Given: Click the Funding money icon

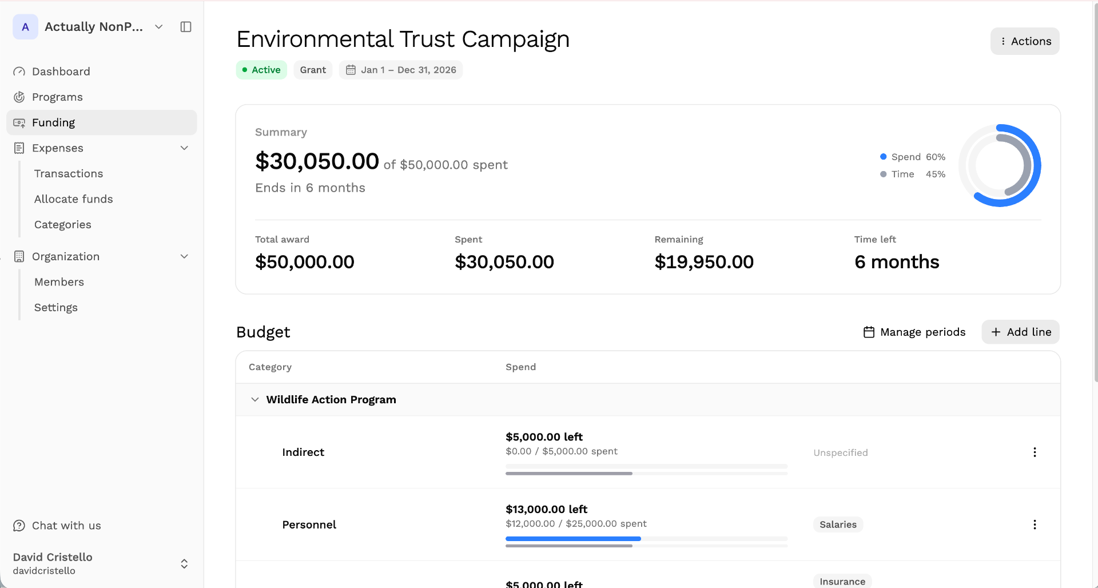Looking at the screenshot, I should tap(19, 122).
